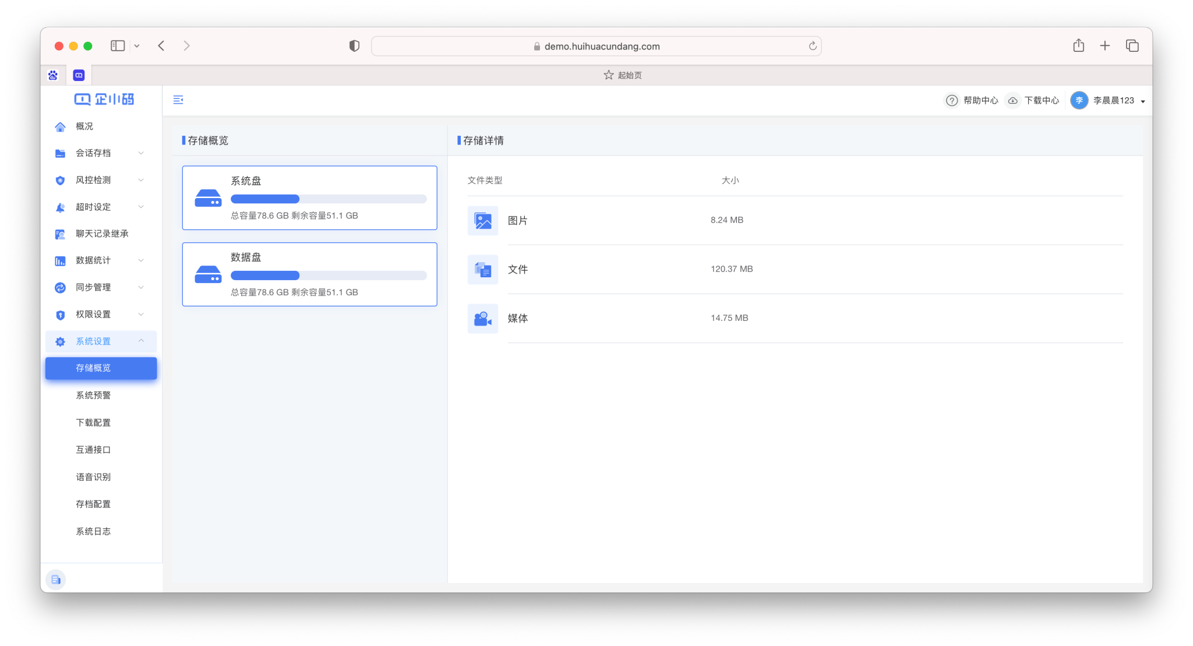Expand 同步管理 submenu chevron
This screenshot has width=1193, height=646.
[141, 287]
